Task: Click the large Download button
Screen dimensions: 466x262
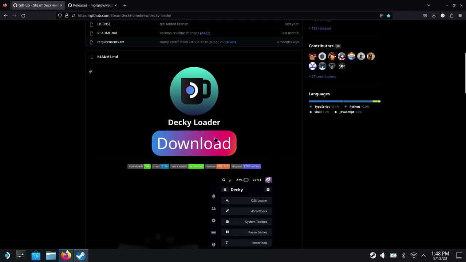Action: click(x=194, y=143)
